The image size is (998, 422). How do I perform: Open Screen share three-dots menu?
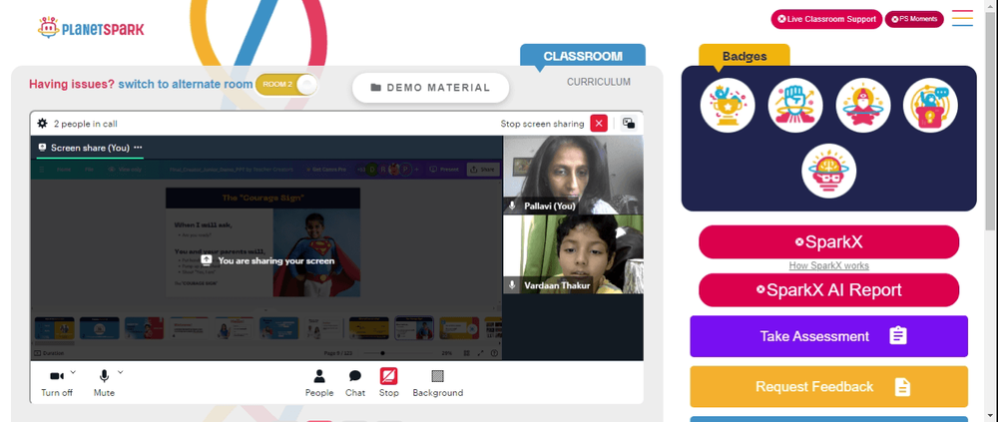pyautogui.click(x=138, y=148)
